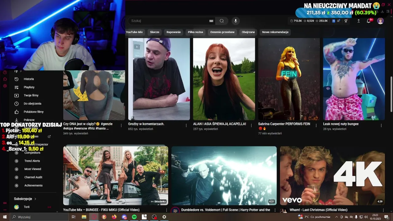Select the Ostatnio przesłane chip
This screenshot has width=393, height=221.
[x=222, y=32]
